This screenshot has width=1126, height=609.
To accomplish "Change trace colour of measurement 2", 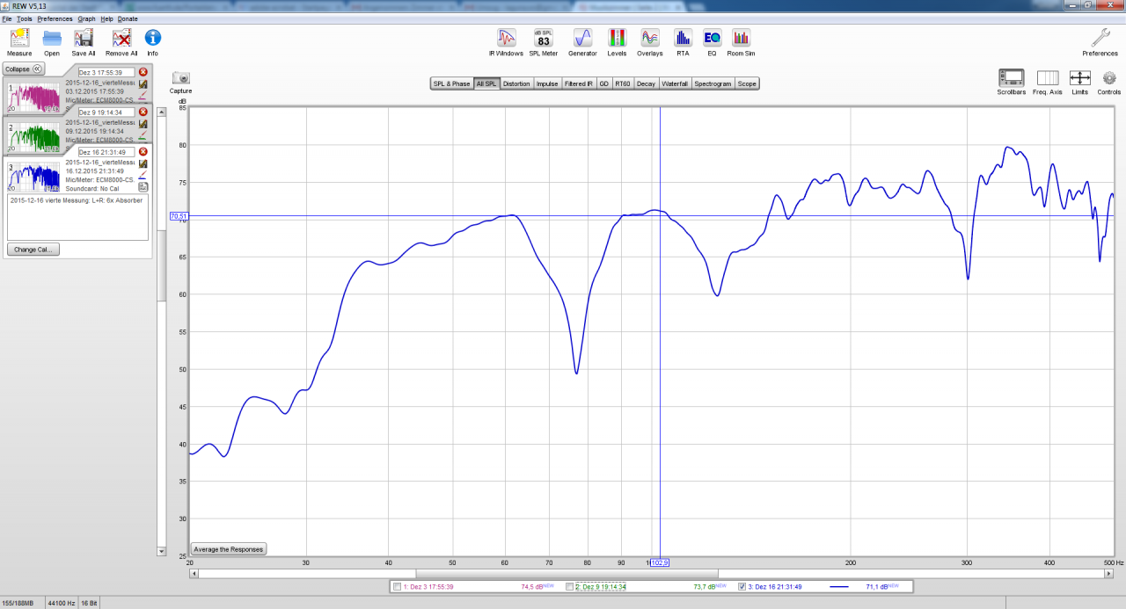I will click(x=143, y=136).
